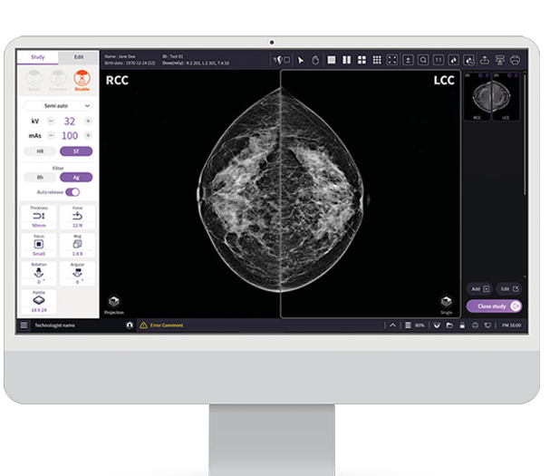Choose the two-column split layout icon
Viewport: 550px width, 476px height.
pyautogui.click(x=347, y=60)
